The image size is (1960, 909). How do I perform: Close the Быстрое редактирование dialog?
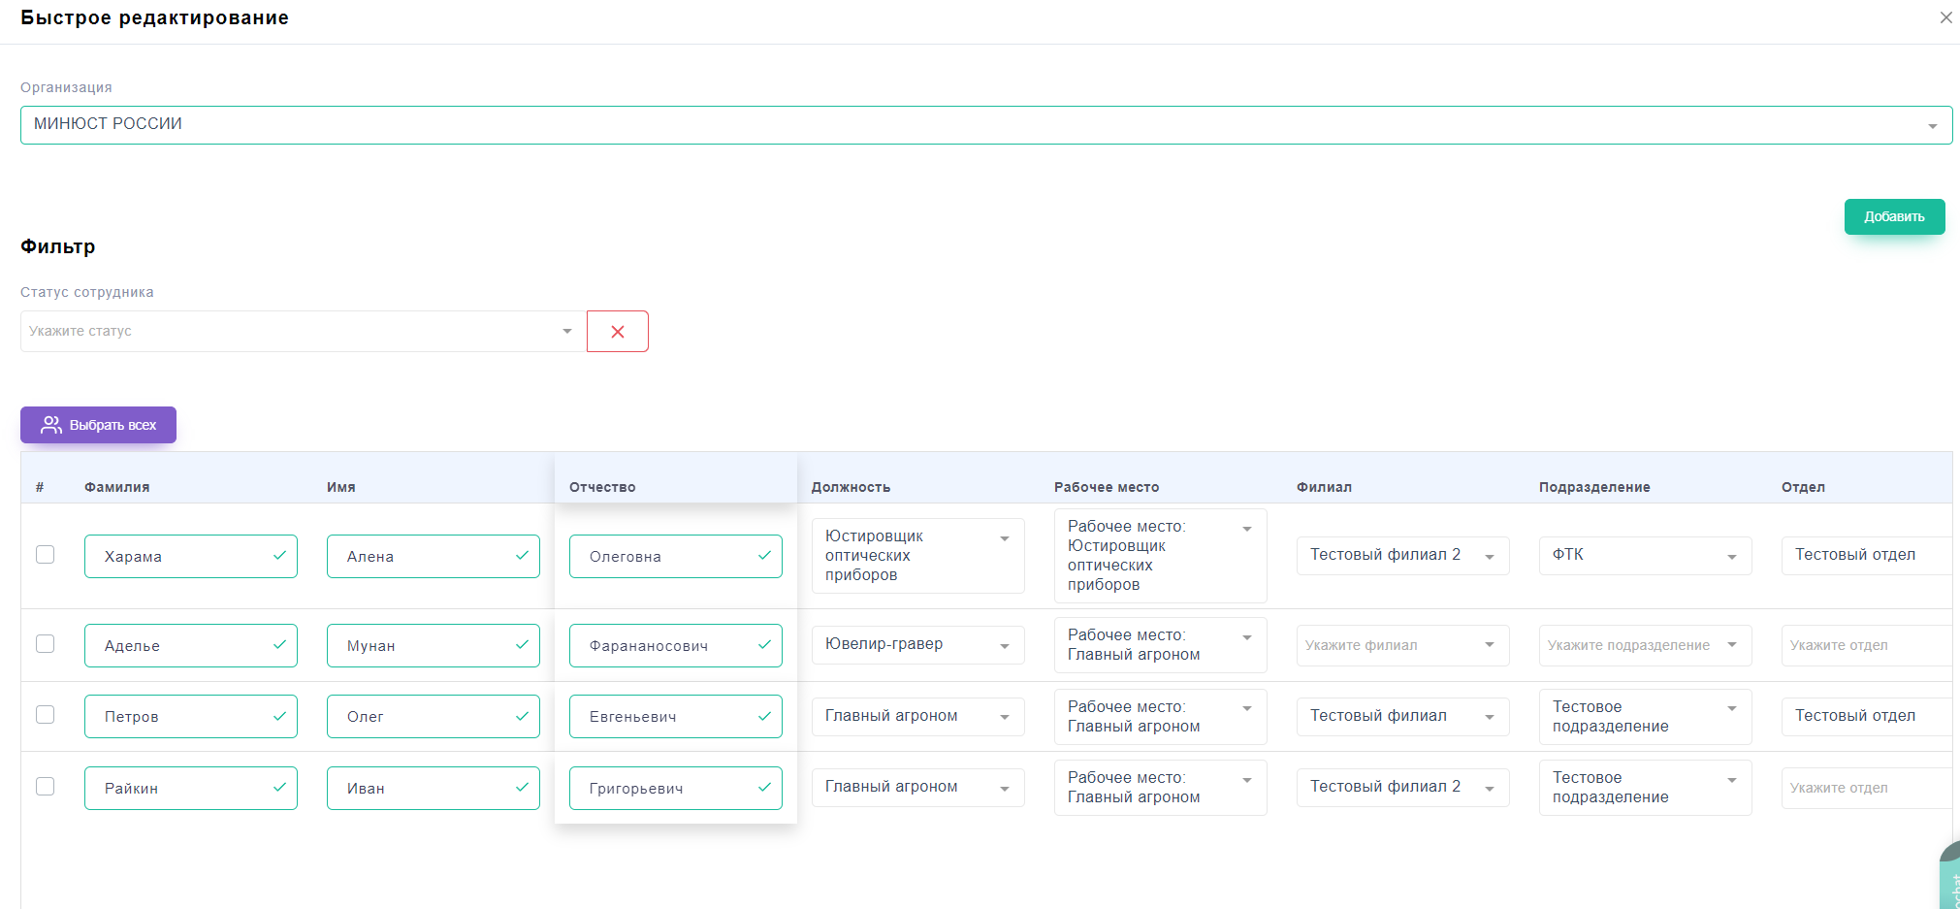pyautogui.click(x=1945, y=17)
